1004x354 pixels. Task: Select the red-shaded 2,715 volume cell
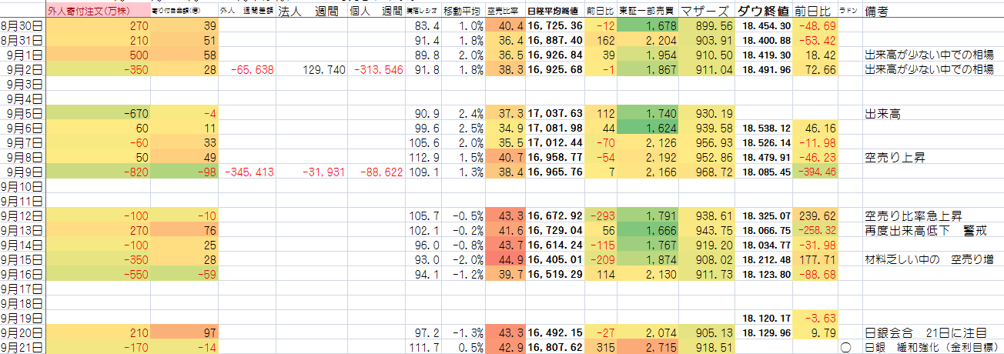648,347
